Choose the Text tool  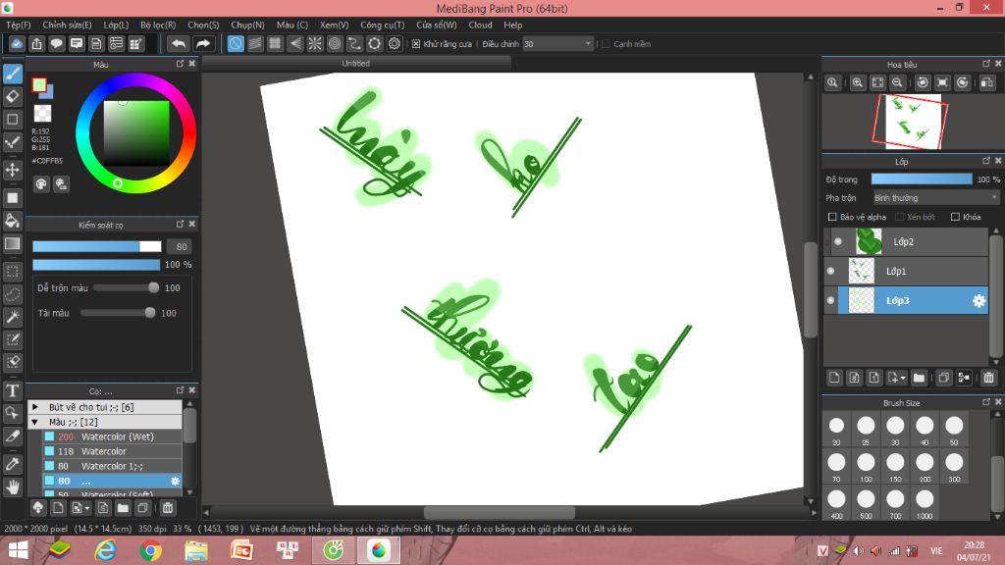13,390
